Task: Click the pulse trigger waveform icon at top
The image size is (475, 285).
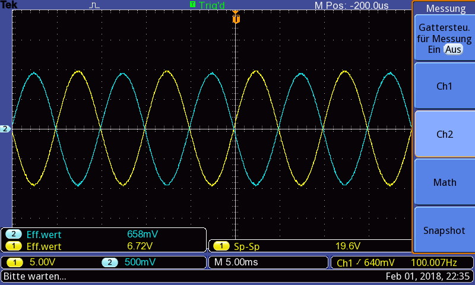Action: (94, 5)
